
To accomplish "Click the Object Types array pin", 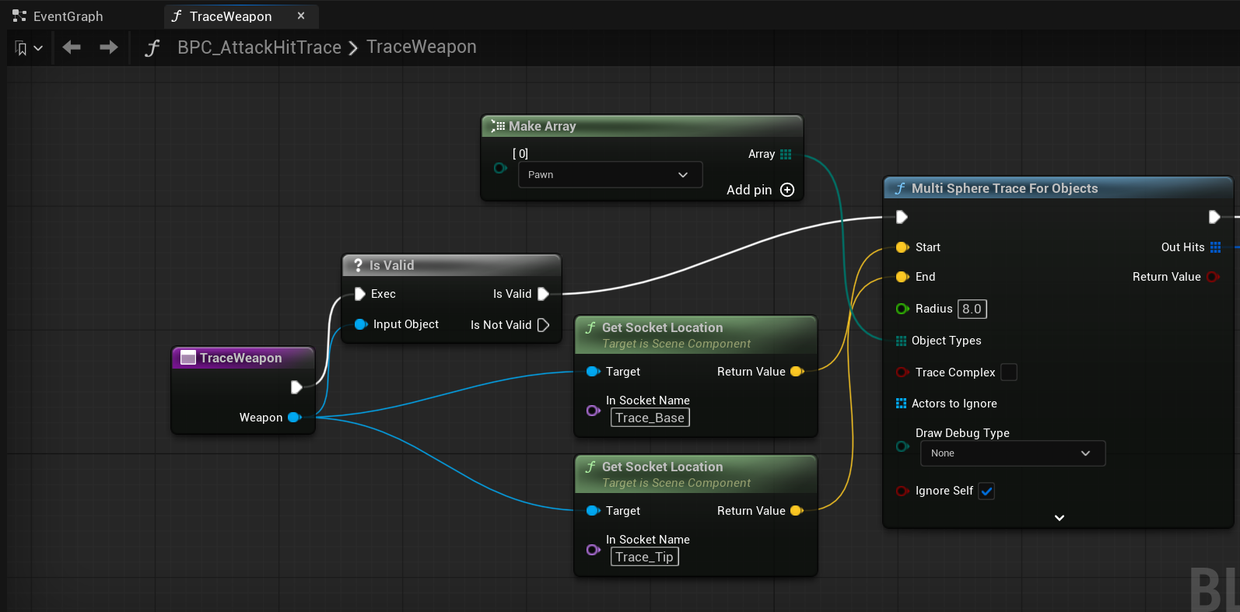I will pos(901,341).
